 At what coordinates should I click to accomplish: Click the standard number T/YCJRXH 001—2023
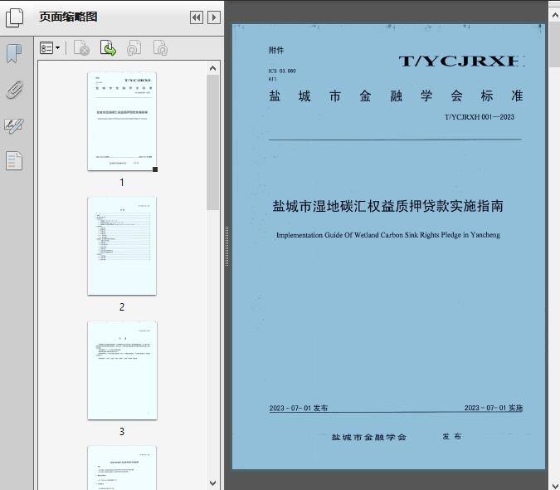pos(480,117)
